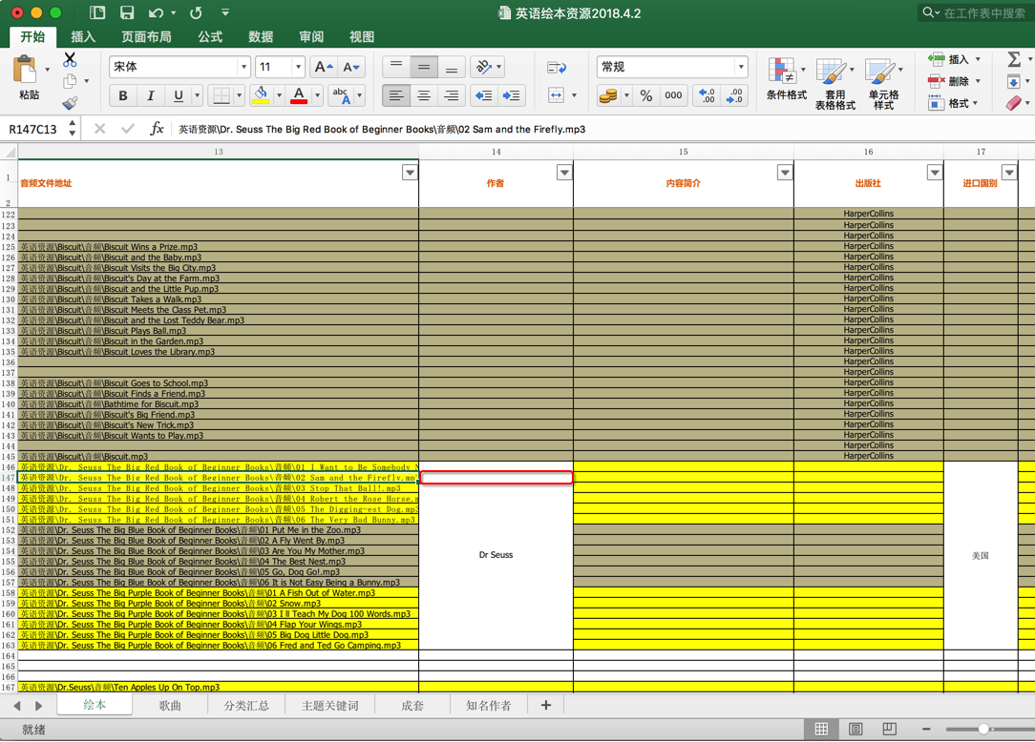Open the 公式 ribbon tab
Screen dimensions: 1035x742
(x=210, y=37)
